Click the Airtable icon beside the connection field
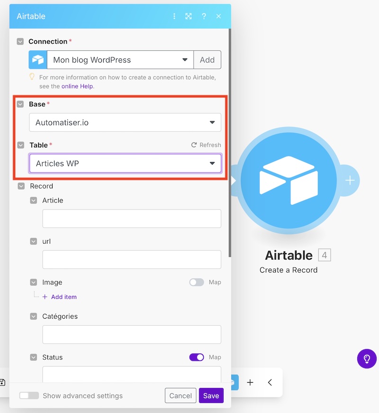This screenshot has height=413, width=379. coord(38,60)
